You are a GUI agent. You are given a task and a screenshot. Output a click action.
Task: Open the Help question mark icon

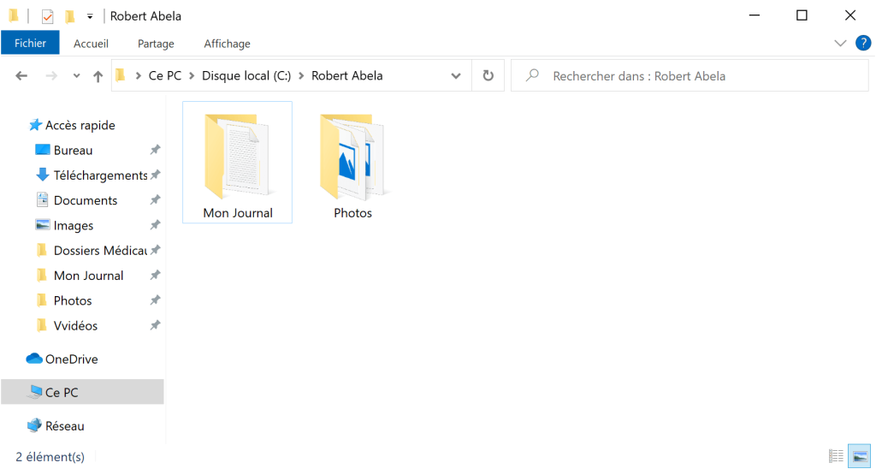point(862,43)
